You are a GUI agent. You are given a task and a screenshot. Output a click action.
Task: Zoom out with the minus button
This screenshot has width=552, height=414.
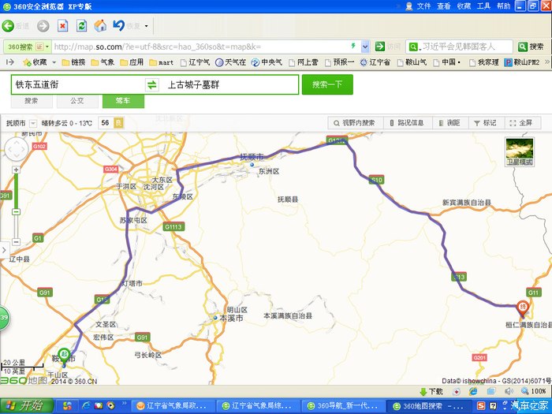click(x=16, y=242)
